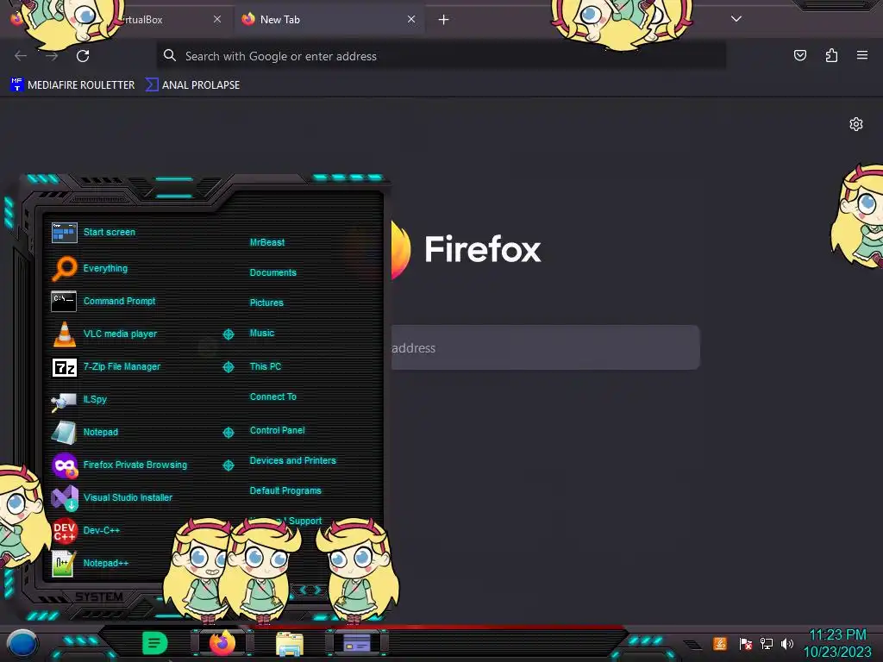This screenshot has height=662, width=883.
Task: Open Action Center flag tray icon
Action: pyautogui.click(x=746, y=643)
